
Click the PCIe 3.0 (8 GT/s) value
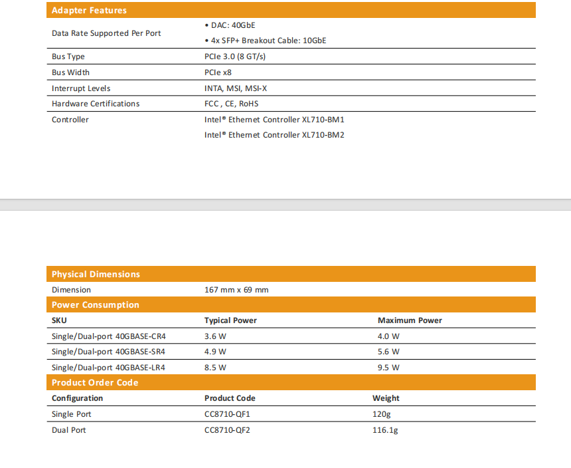tap(235, 57)
